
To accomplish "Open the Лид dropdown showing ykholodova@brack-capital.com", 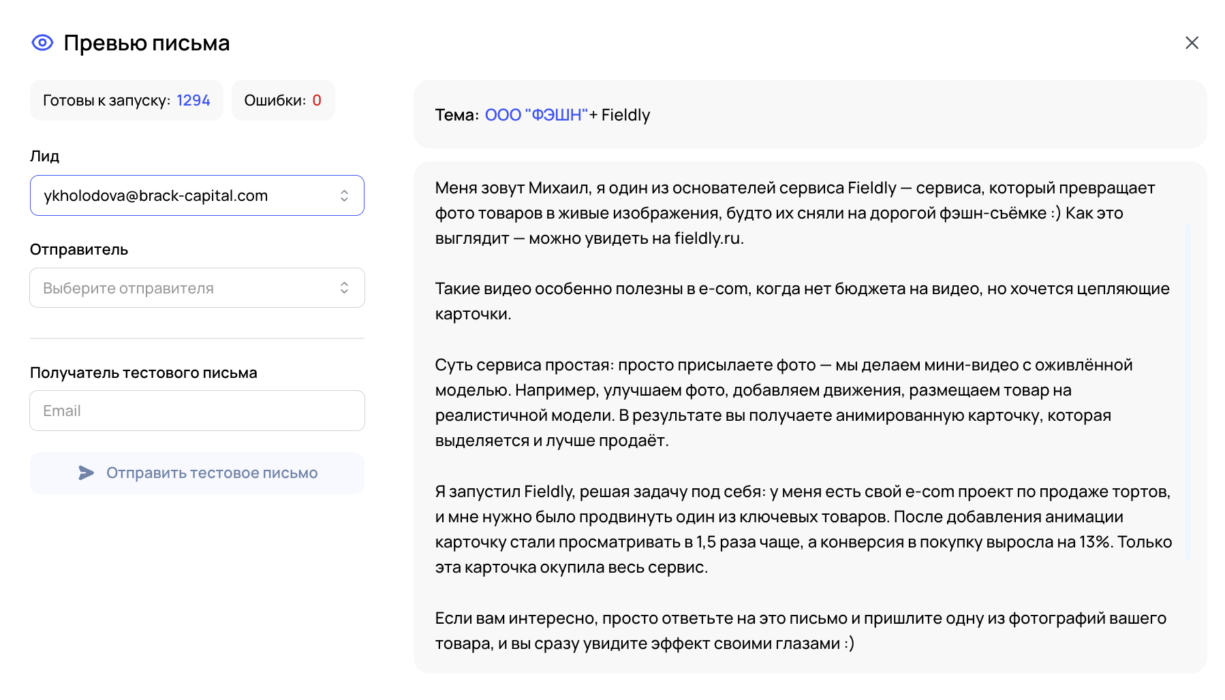I will tap(184, 196).
